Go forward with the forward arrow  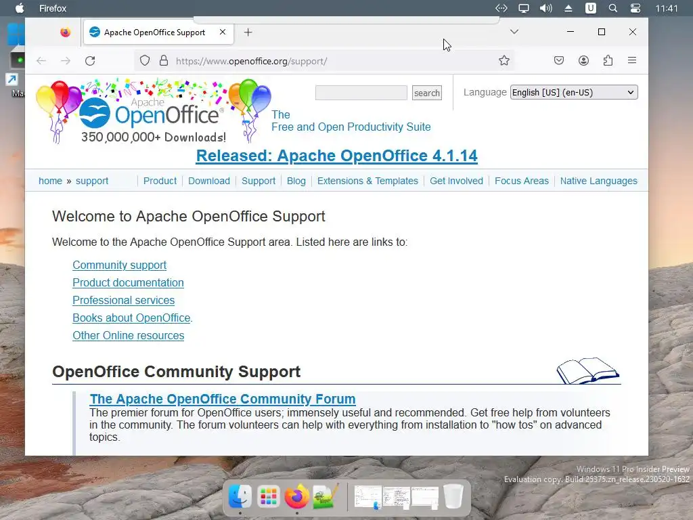[x=66, y=60]
